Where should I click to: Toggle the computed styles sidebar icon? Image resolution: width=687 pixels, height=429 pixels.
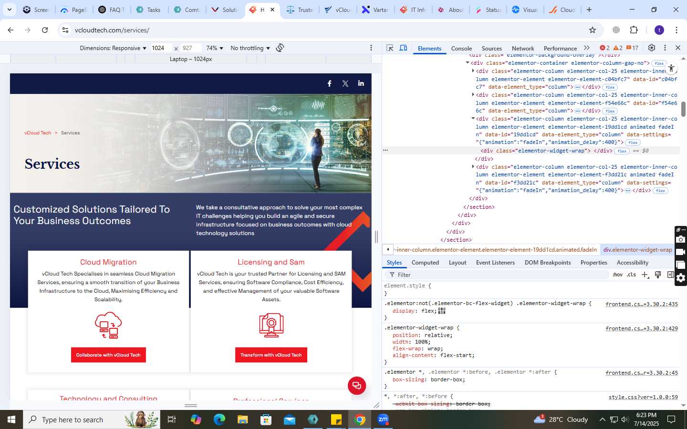coord(670,275)
